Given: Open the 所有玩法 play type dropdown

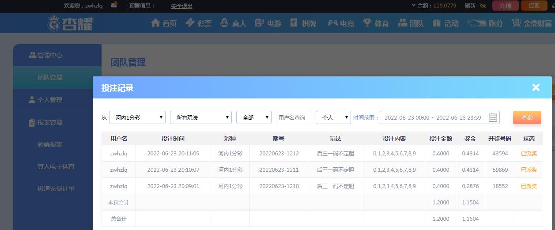Looking at the screenshot, I should tap(201, 117).
